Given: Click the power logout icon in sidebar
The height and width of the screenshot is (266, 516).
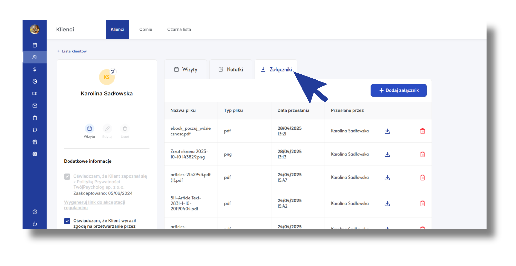Looking at the screenshot, I should tap(35, 224).
